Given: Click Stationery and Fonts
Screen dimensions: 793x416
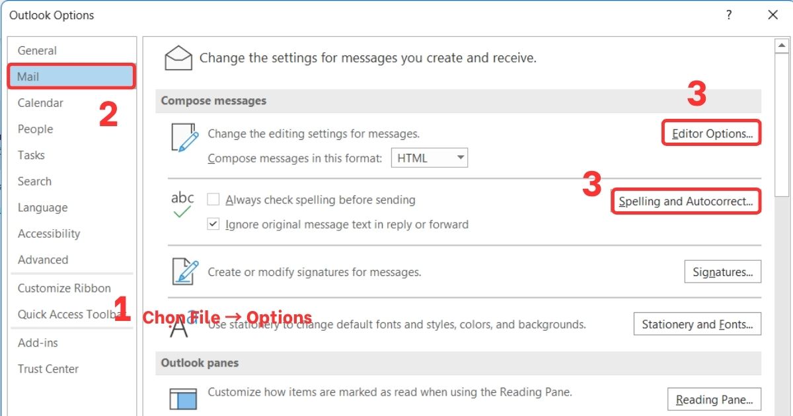Looking at the screenshot, I should [697, 324].
